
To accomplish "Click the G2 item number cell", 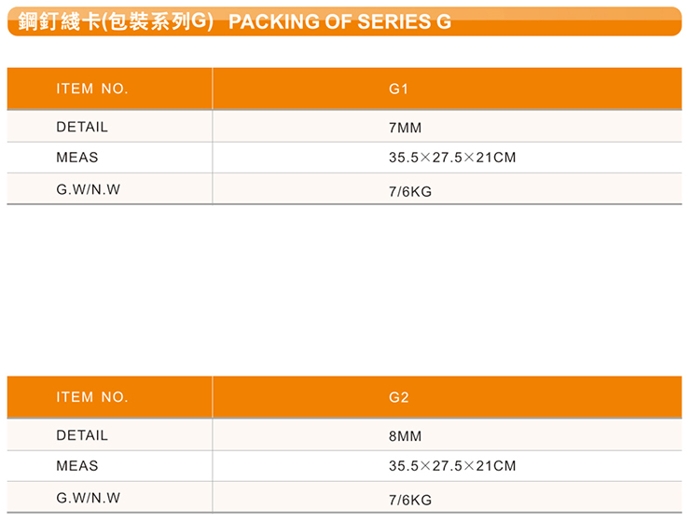I will point(398,398).
